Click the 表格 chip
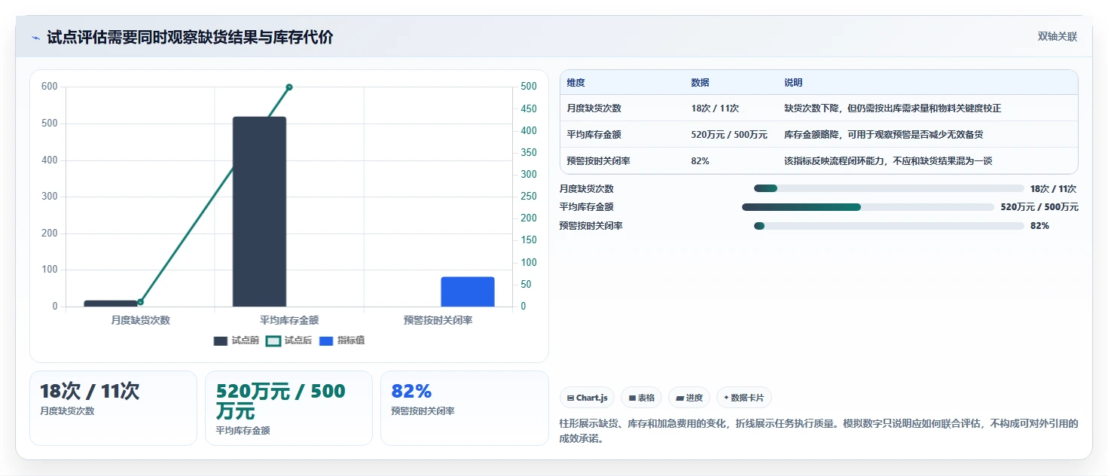Screen dimensions: 1108x476 [641, 398]
